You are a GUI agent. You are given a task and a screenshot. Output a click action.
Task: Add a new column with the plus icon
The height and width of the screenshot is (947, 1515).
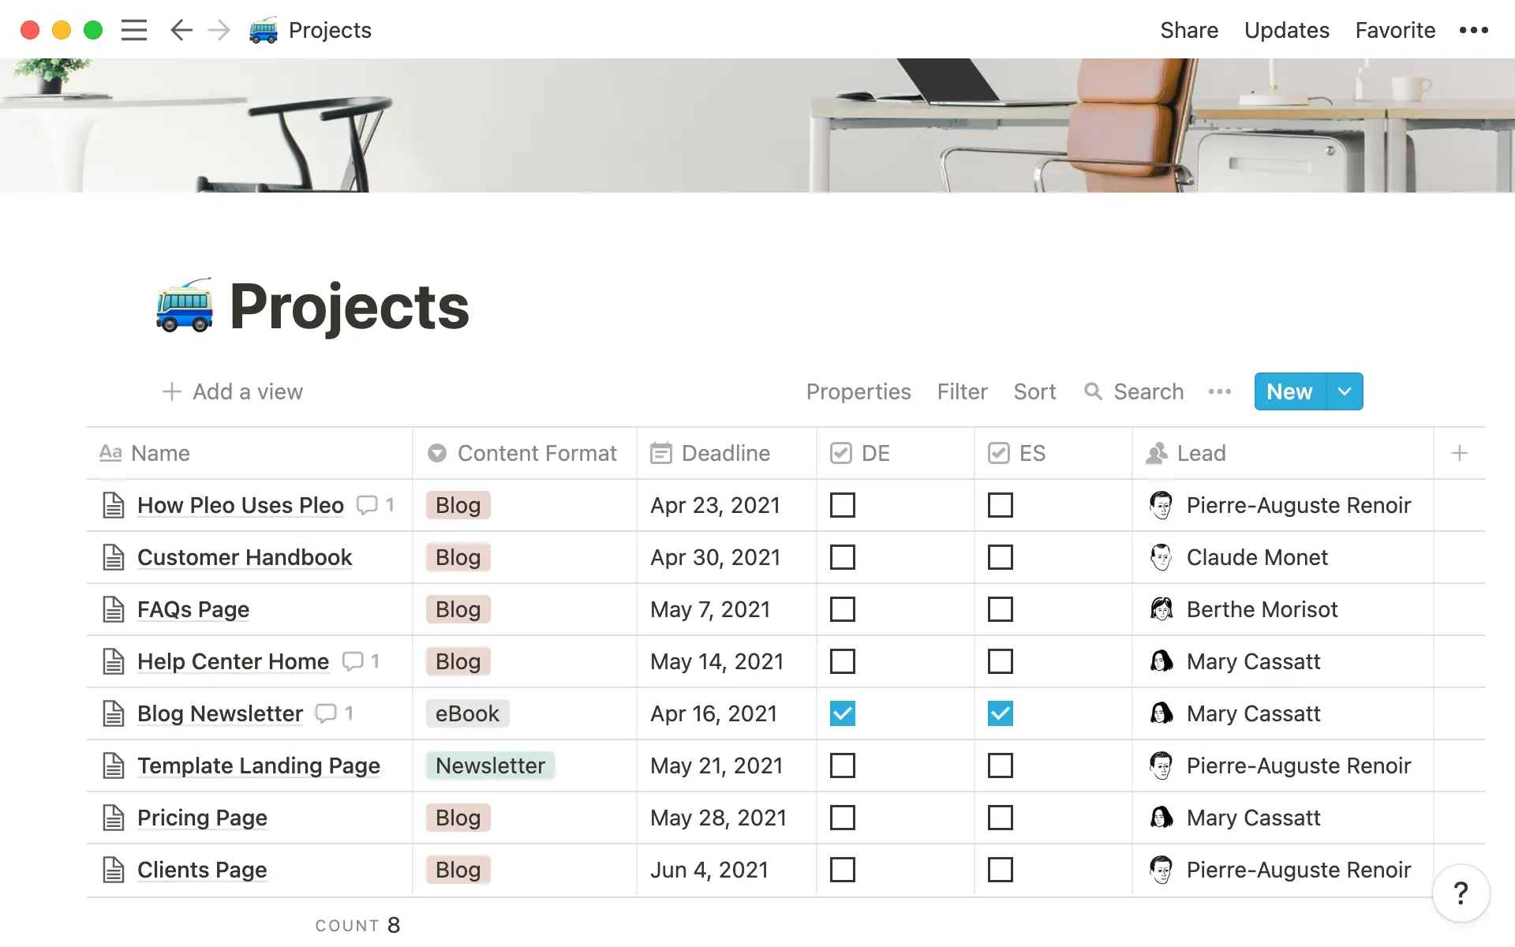click(1459, 453)
